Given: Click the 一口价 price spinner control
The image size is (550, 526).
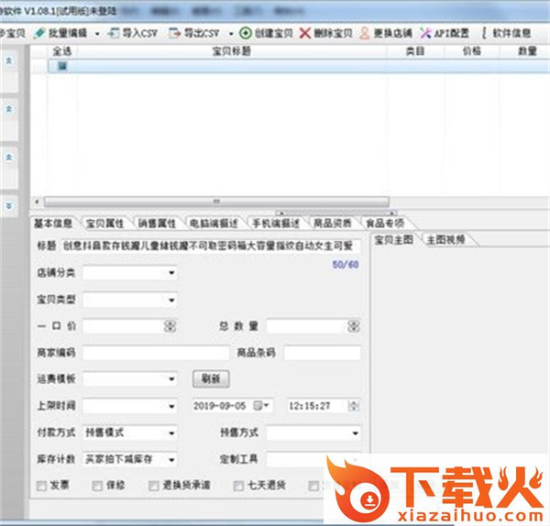Looking at the screenshot, I should click(x=170, y=325).
